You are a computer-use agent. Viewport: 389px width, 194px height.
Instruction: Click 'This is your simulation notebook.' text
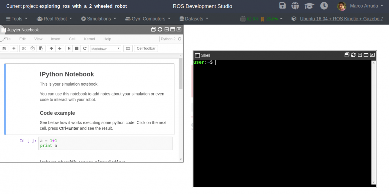69,84
